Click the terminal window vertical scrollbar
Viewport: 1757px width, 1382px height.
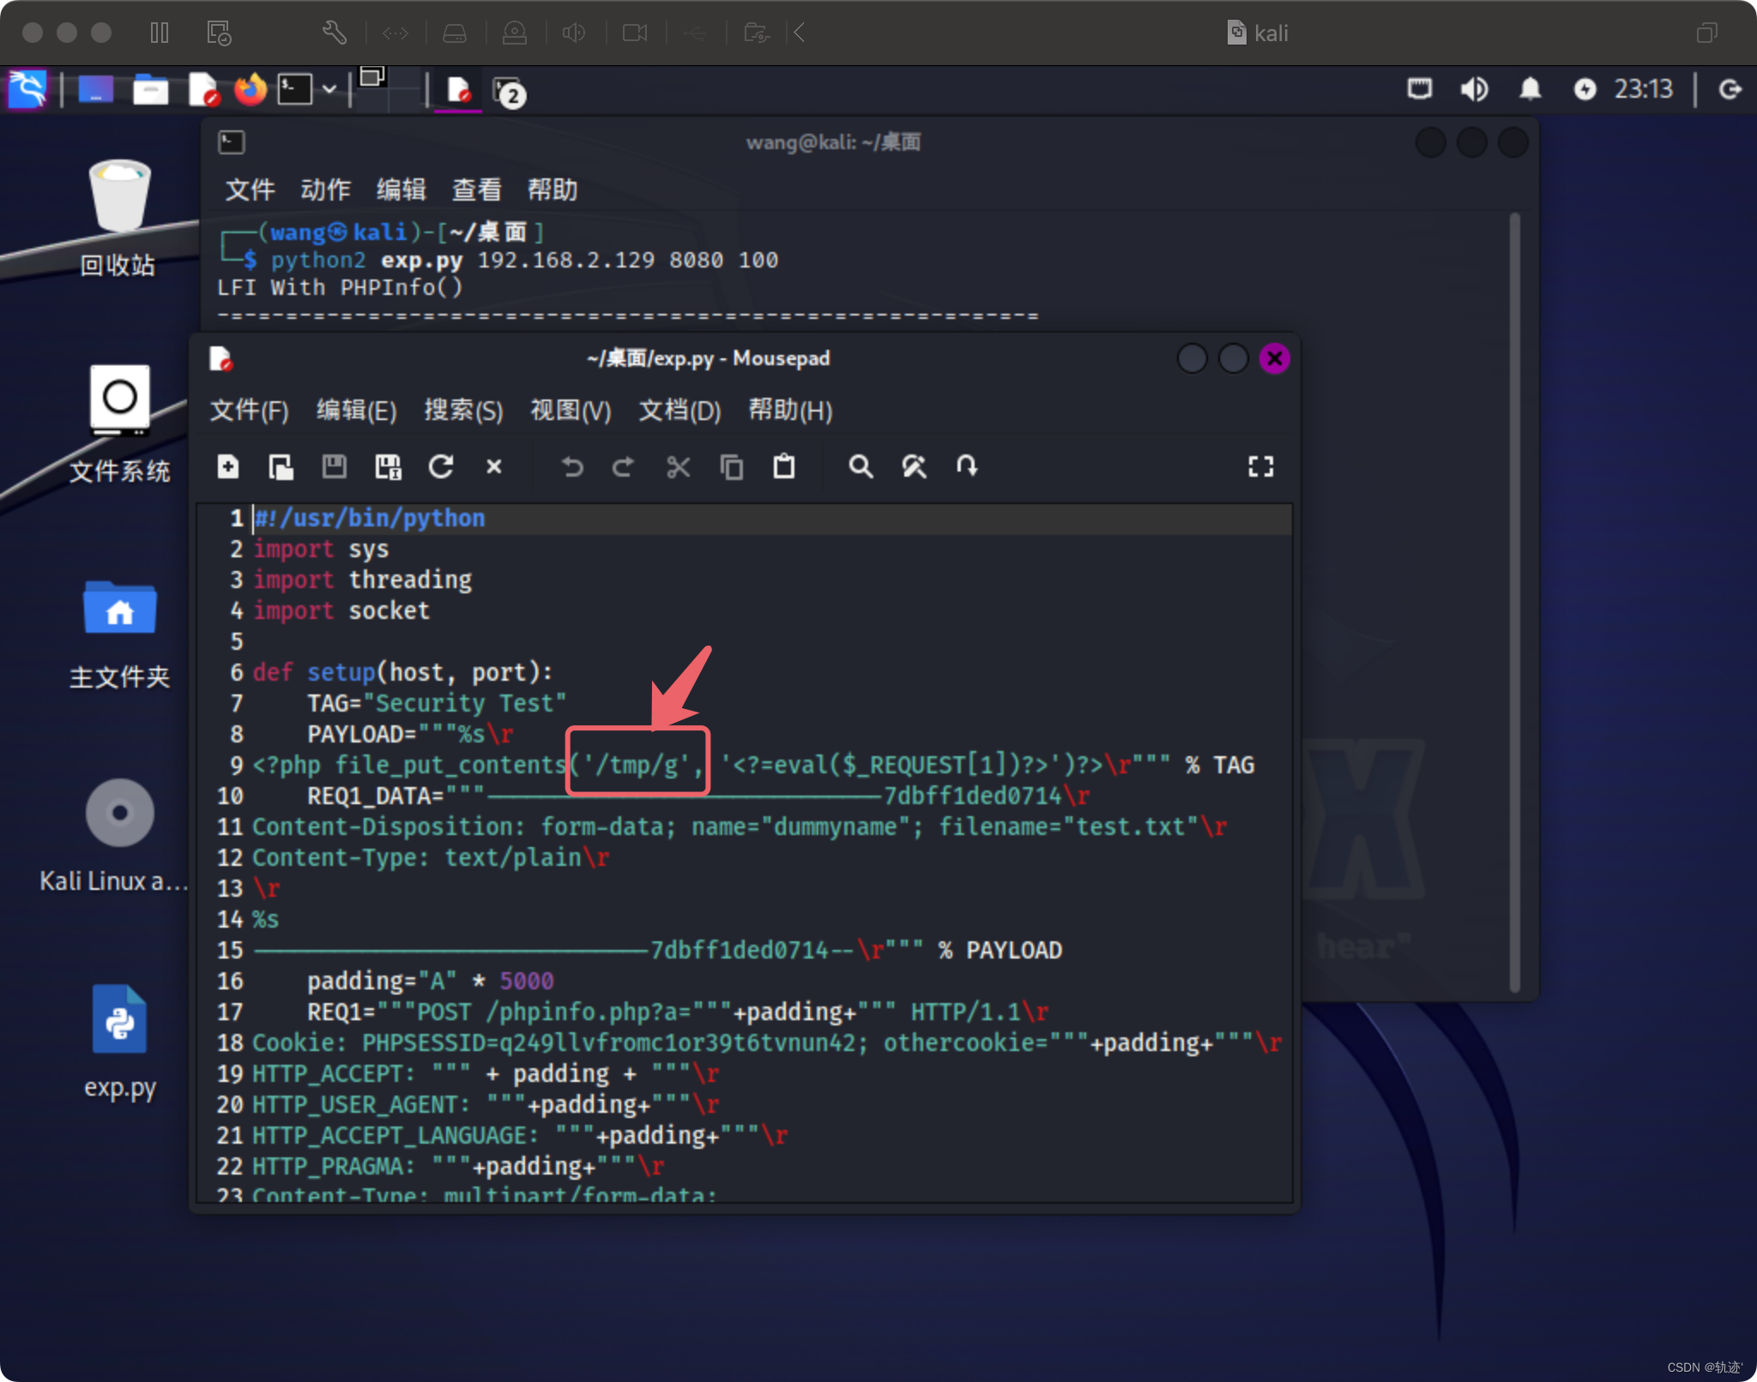pos(1514,600)
